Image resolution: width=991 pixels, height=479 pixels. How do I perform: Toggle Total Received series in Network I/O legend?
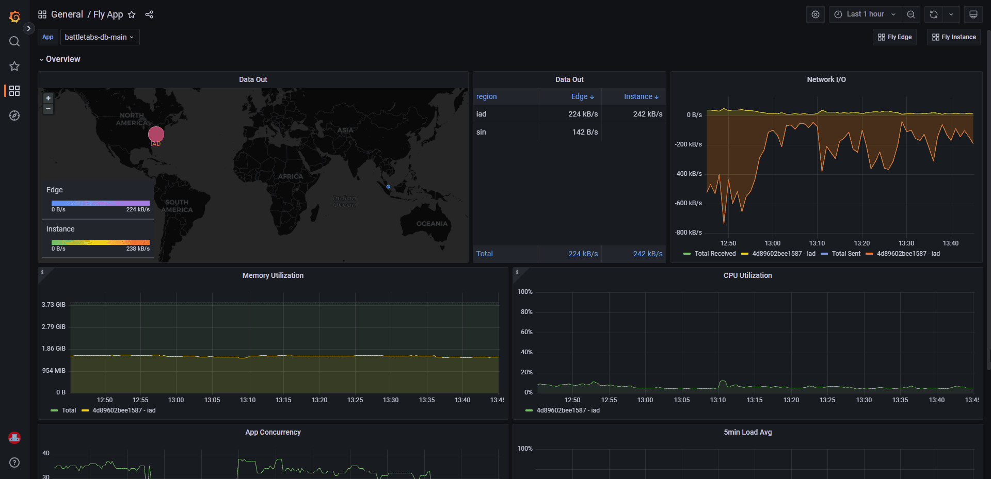[x=714, y=254]
